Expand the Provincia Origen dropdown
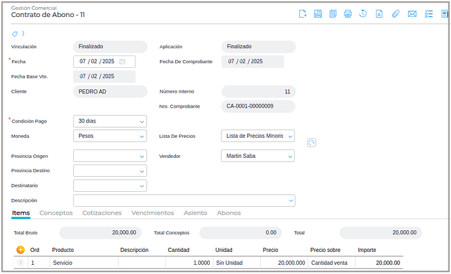This screenshot has width=451, height=274. [110, 156]
